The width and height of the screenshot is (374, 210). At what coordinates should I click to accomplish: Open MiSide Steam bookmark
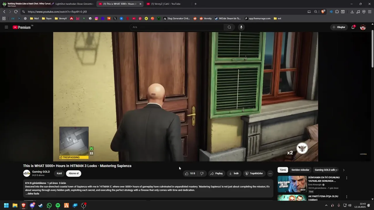[x=228, y=18]
